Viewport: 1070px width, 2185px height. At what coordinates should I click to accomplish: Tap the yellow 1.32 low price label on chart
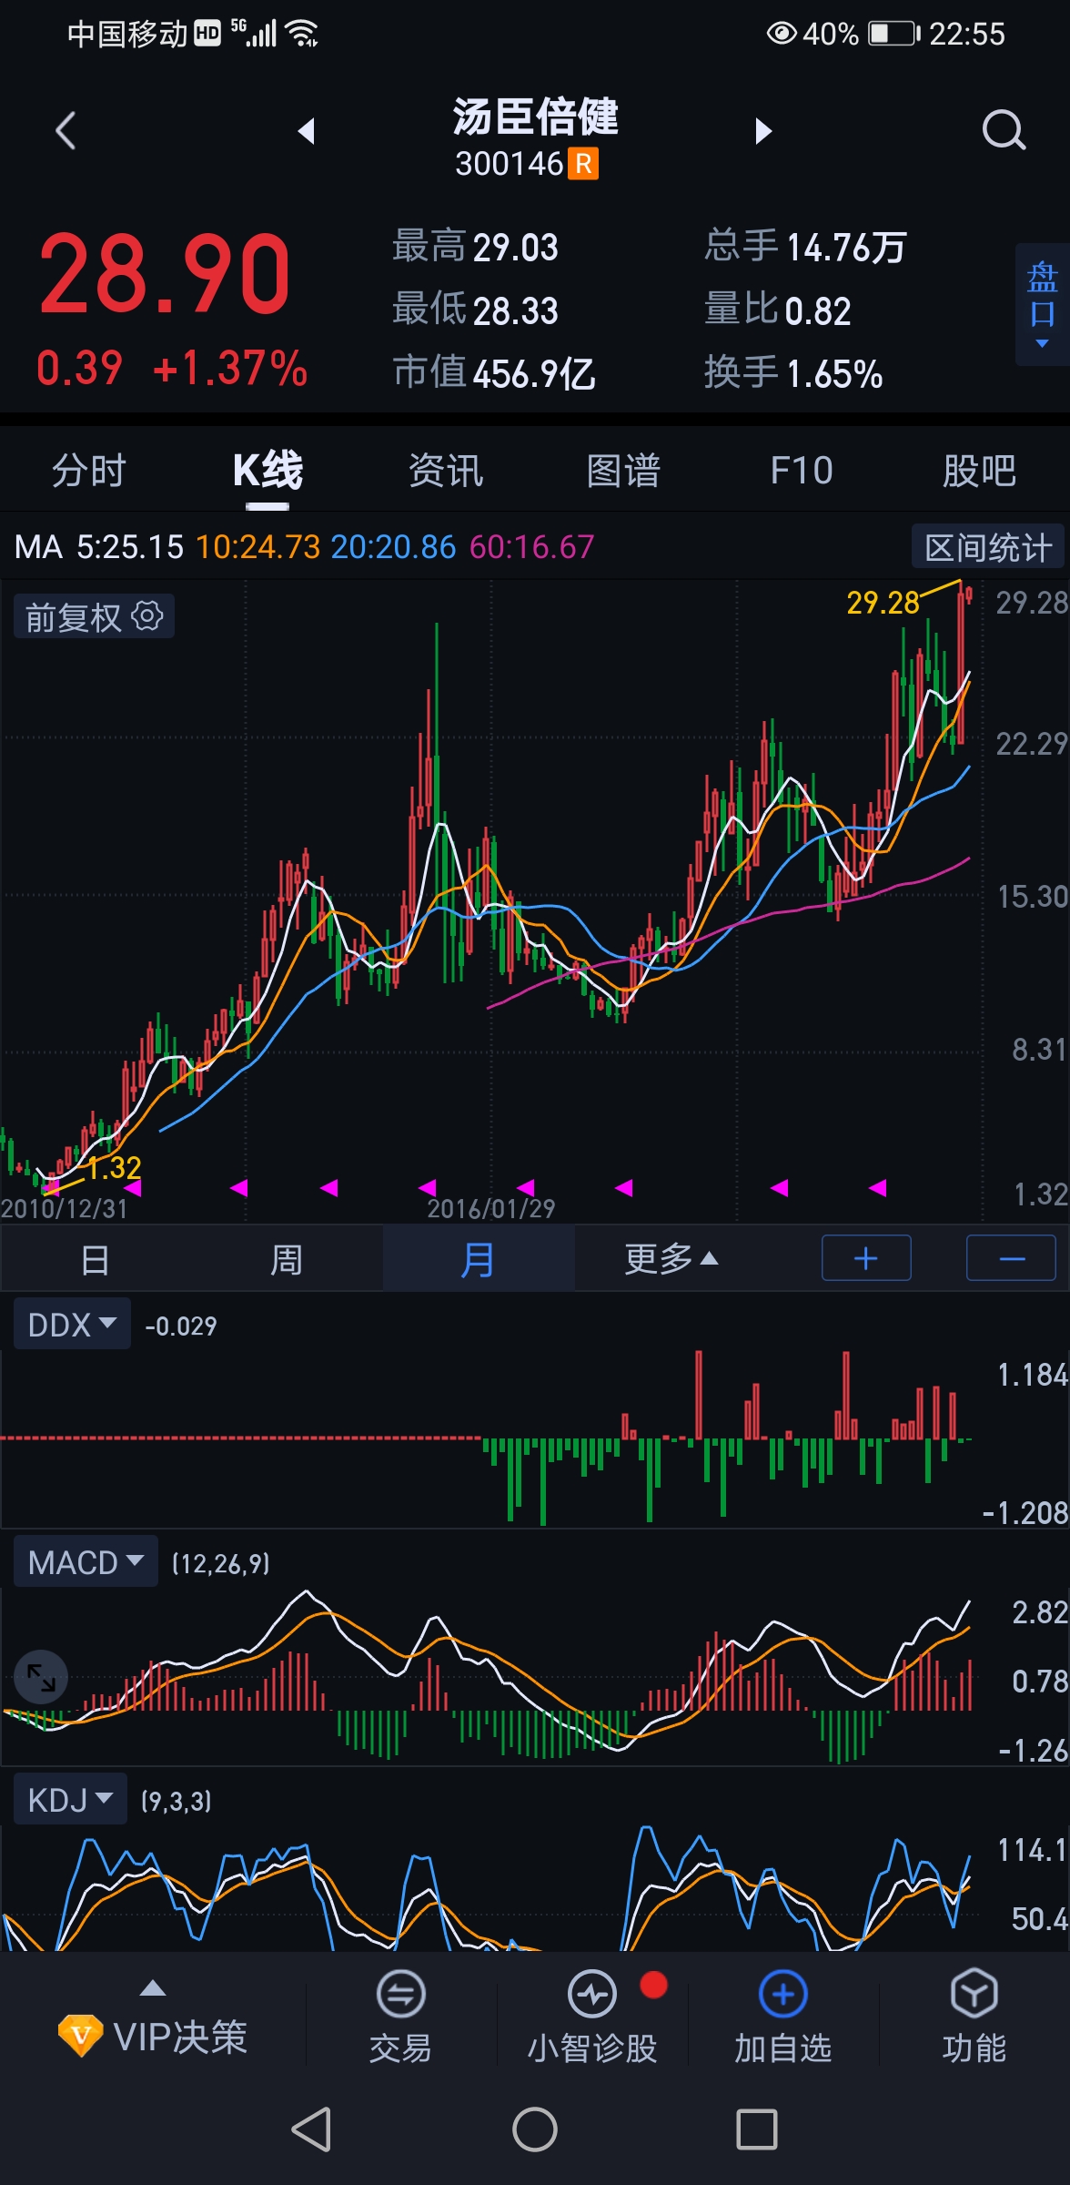pyautogui.click(x=115, y=1168)
